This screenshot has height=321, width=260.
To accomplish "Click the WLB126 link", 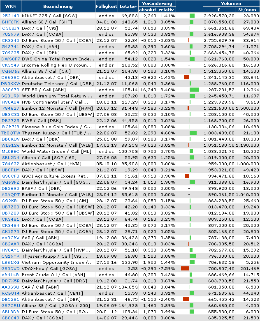I will tap(10, 145).
